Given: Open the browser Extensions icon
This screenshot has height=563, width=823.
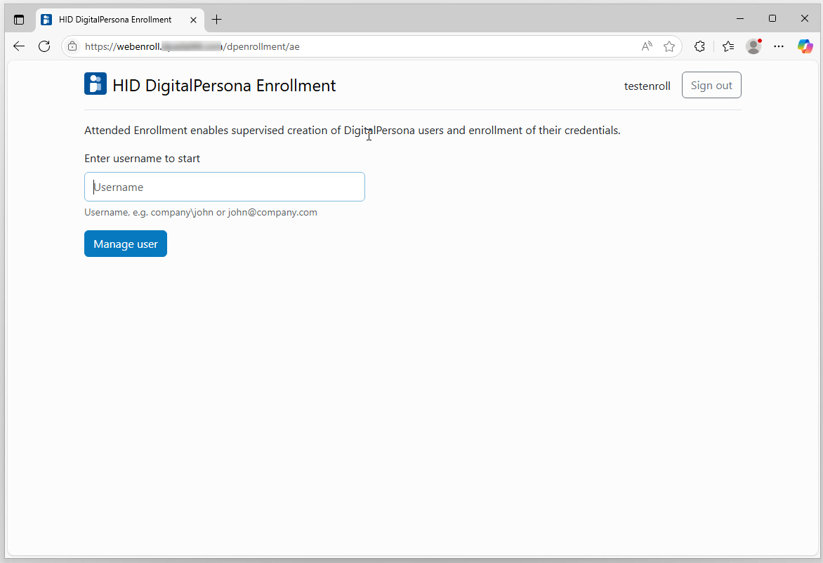Looking at the screenshot, I should [x=699, y=46].
